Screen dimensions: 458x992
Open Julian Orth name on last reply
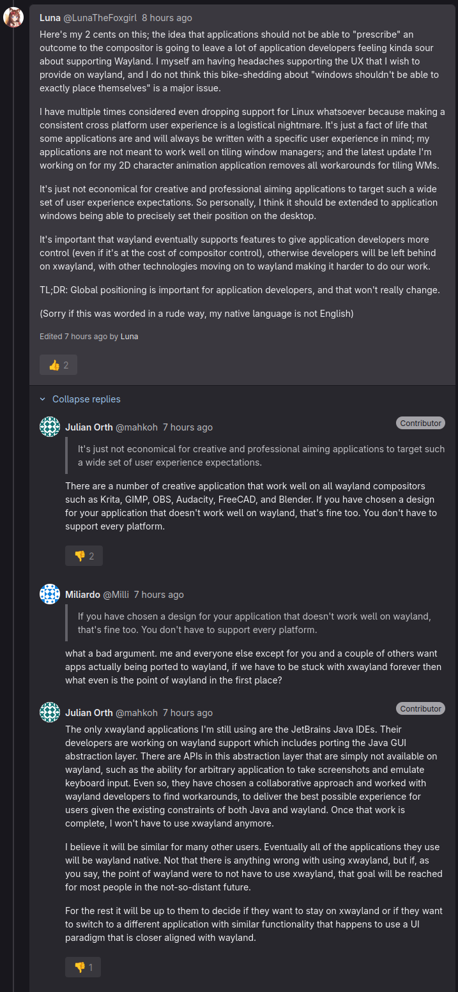tap(89, 712)
